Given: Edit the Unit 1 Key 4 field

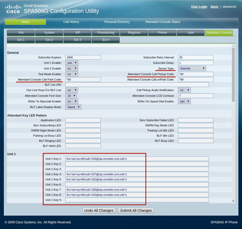Looking at the screenshot, I should point(137,174).
